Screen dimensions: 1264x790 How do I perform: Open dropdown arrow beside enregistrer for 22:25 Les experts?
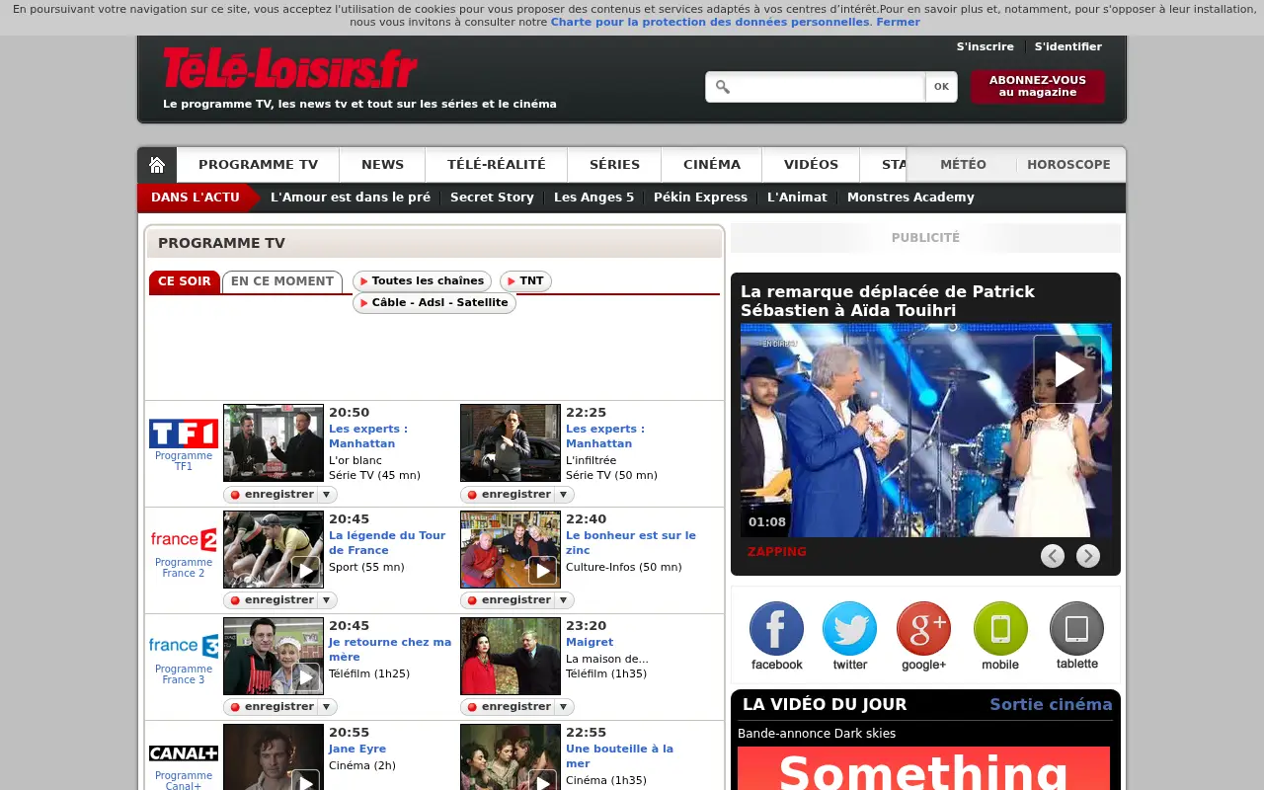[563, 494]
